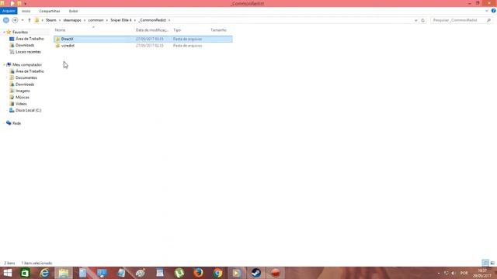Click vcredist row's modification date
497x279 pixels.
pyautogui.click(x=150, y=46)
